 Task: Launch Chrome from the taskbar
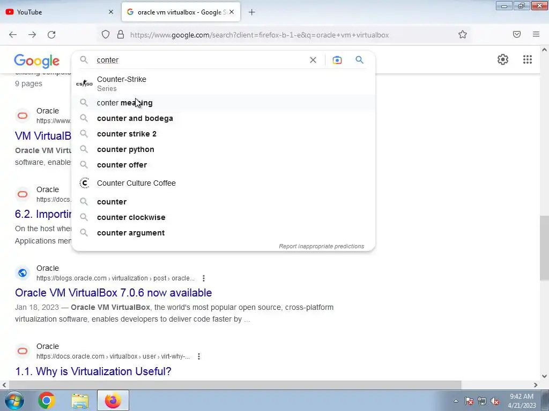[47, 400]
